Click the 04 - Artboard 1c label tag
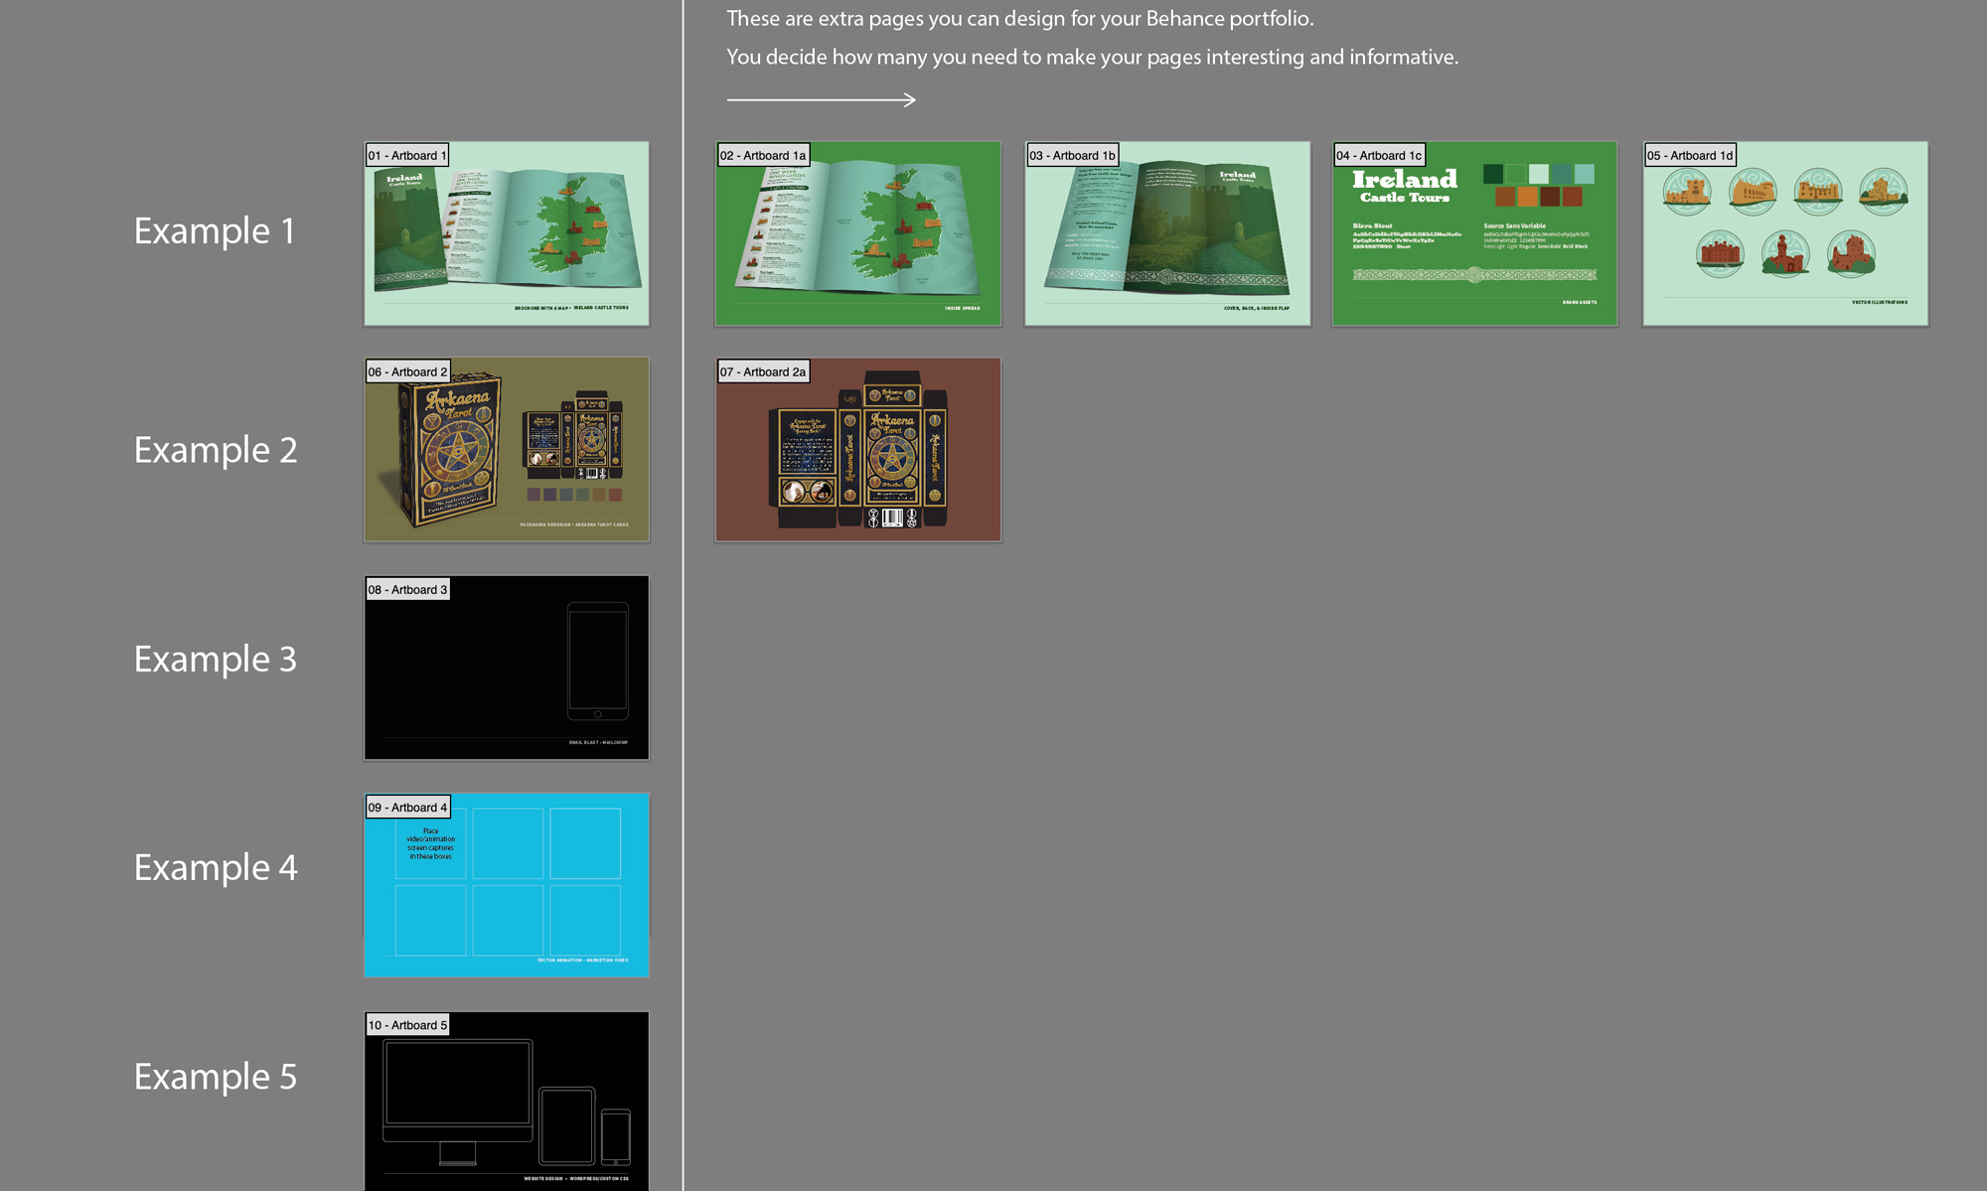 coord(1379,155)
